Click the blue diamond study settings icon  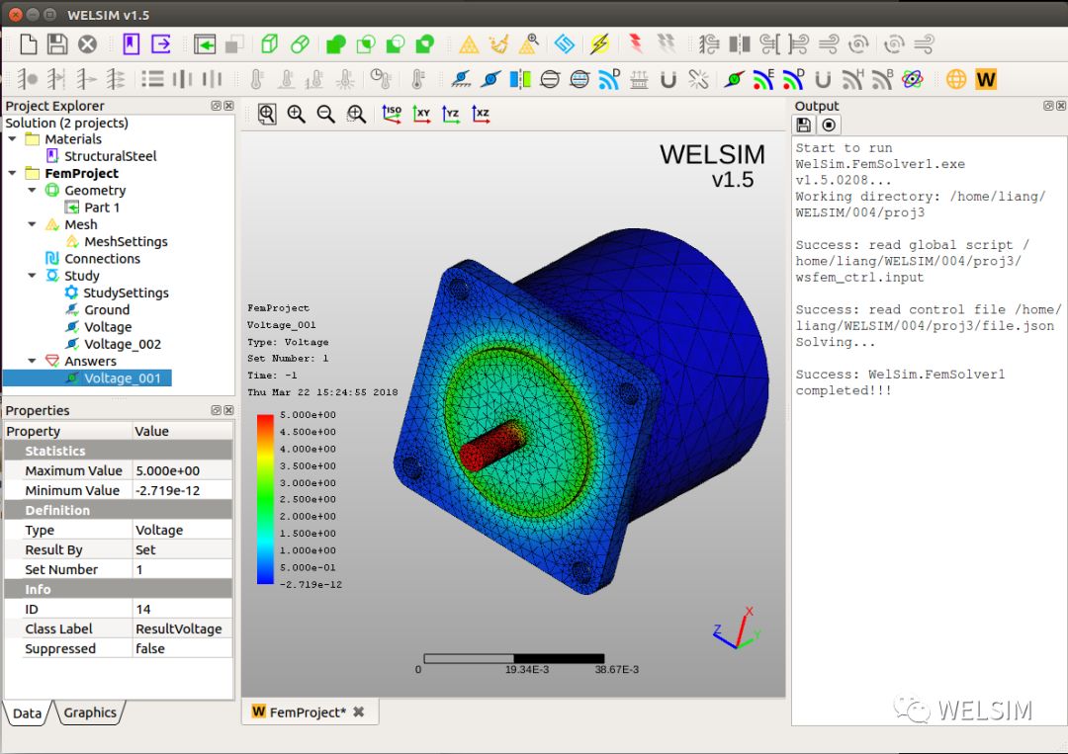point(564,44)
